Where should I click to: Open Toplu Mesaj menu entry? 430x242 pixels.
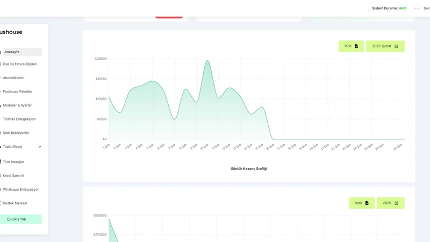[12, 146]
